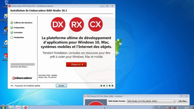
Task: Click the Embarcadero logo in the installer
Action: (x=22, y=78)
